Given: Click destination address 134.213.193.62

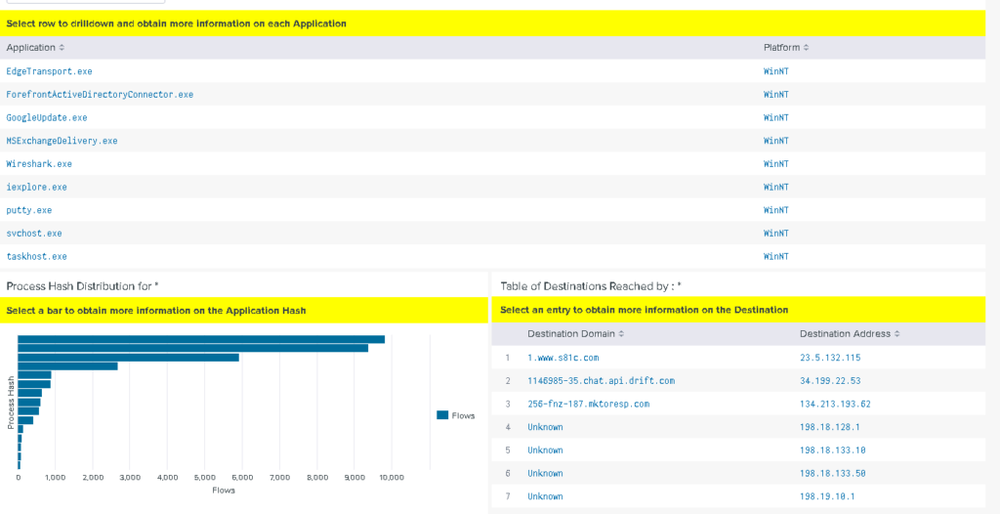Looking at the screenshot, I should [835, 404].
